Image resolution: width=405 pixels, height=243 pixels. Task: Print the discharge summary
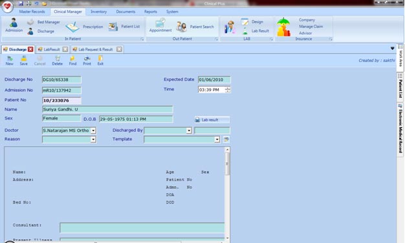coord(87,61)
